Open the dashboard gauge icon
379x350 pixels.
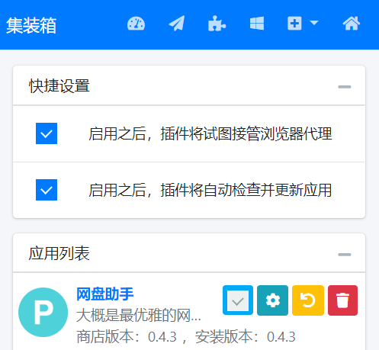(x=136, y=24)
